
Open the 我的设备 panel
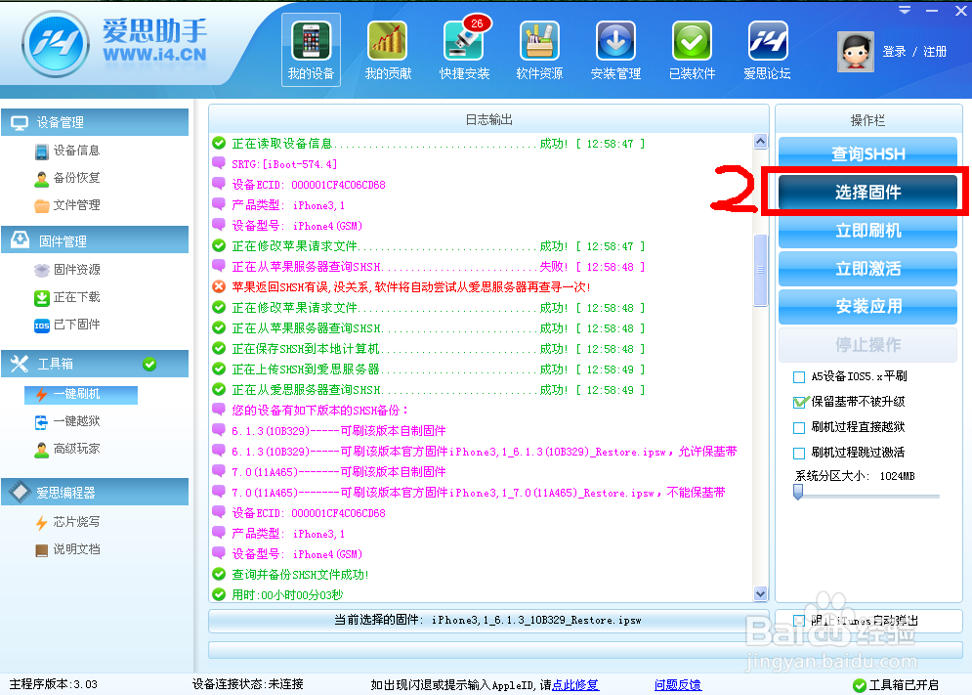[x=311, y=49]
